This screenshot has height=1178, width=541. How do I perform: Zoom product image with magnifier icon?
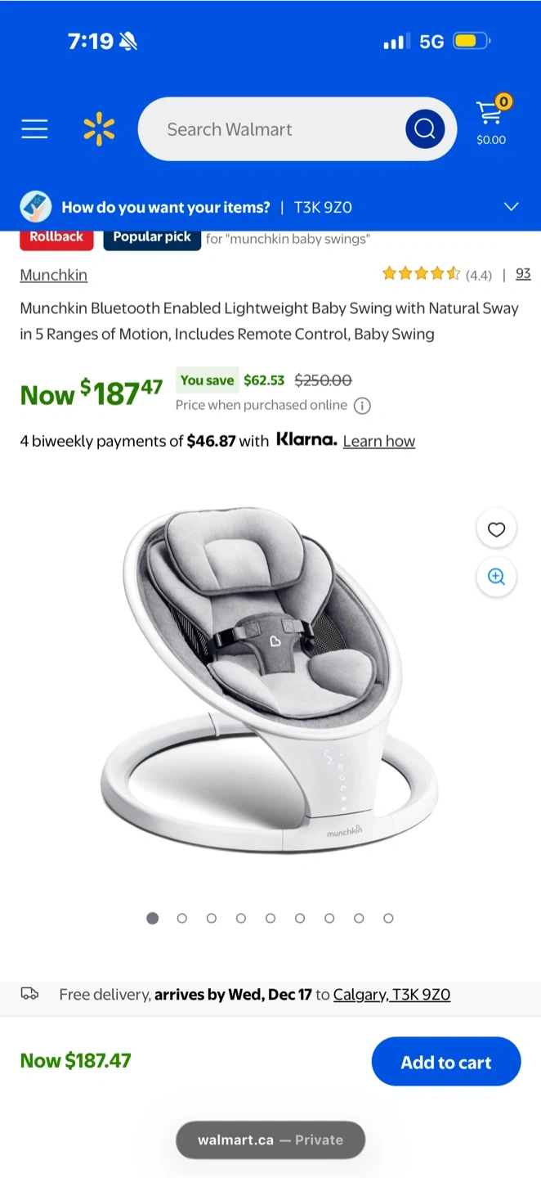(496, 576)
